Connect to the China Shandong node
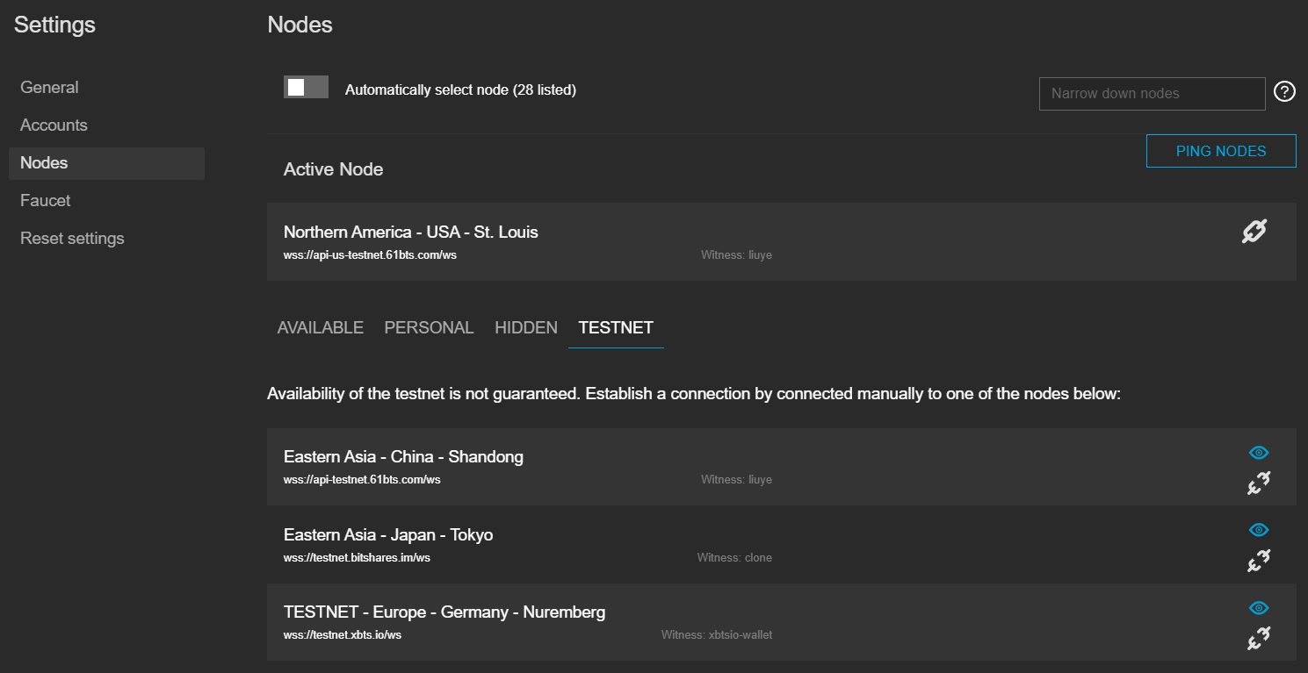 pyautogui.click(x=1259, y=483)
